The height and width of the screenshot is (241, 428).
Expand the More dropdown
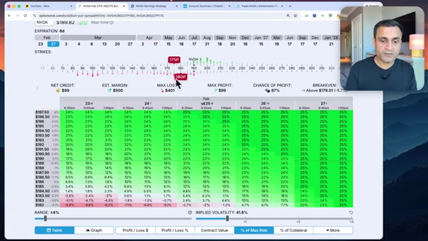333,230
